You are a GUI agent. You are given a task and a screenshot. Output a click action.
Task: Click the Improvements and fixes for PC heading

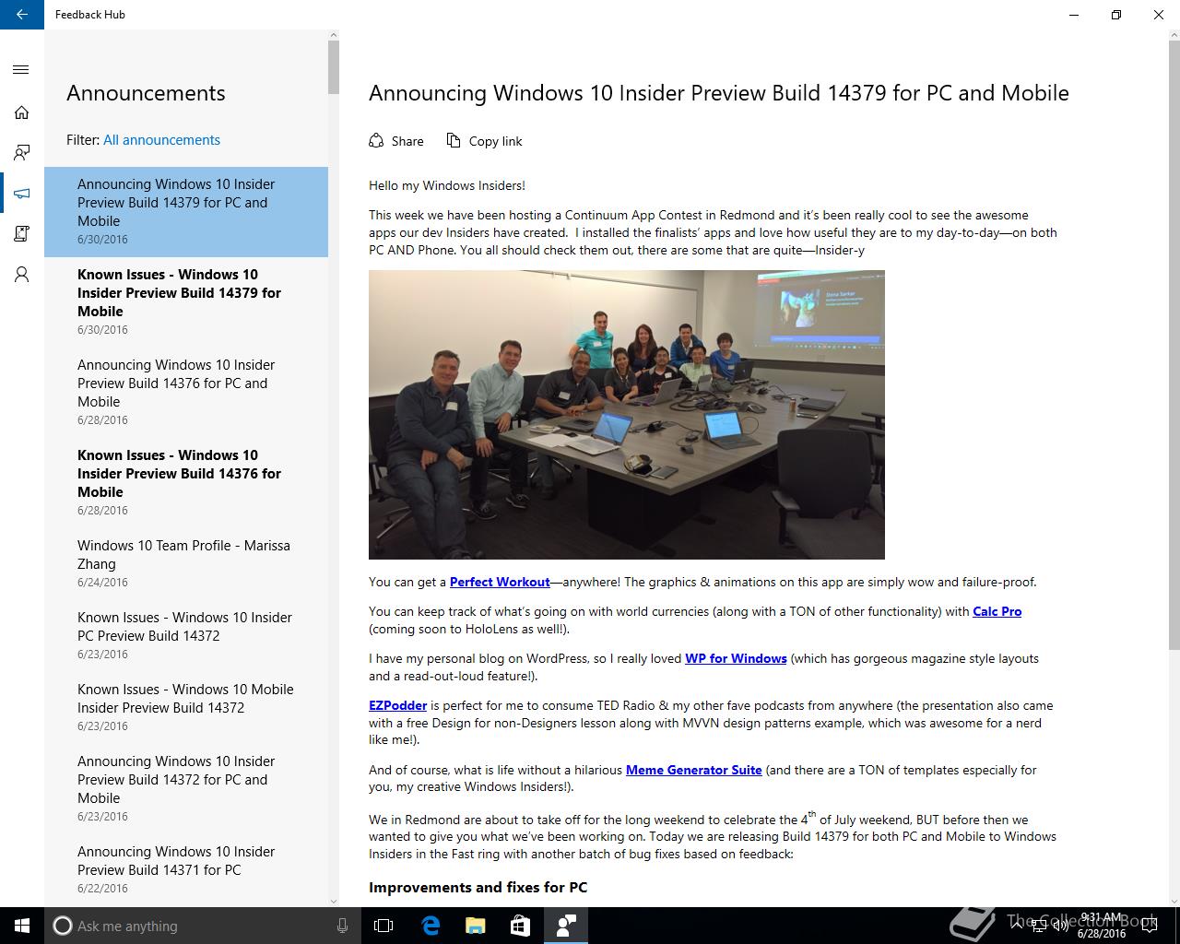[x=478, y=887]
